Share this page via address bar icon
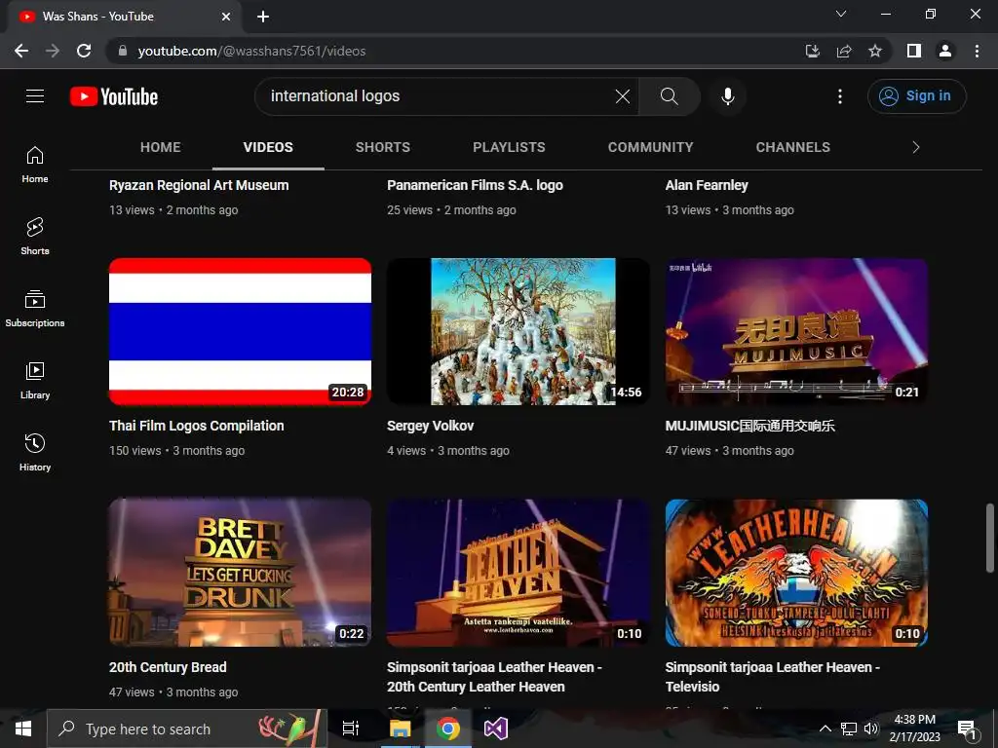 coord(844,51)
